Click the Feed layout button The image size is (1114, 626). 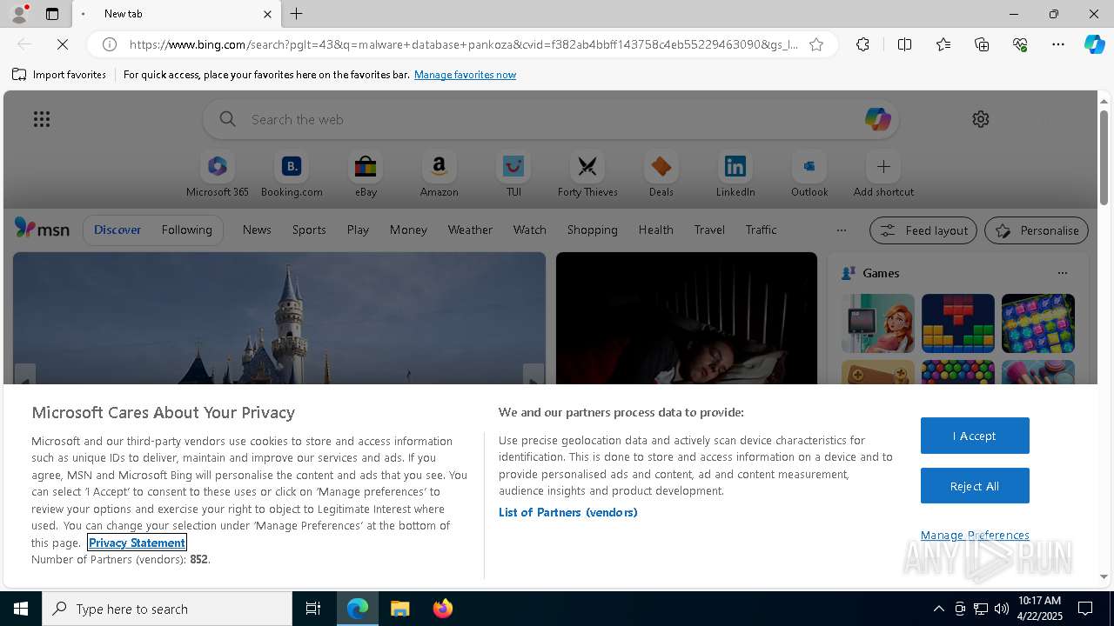923,230
